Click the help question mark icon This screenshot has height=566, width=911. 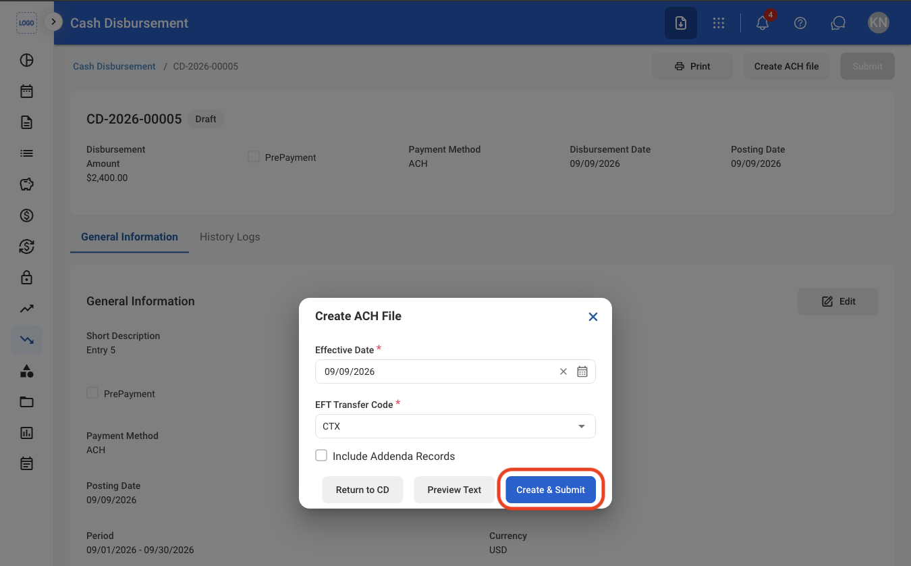(800, 23)
